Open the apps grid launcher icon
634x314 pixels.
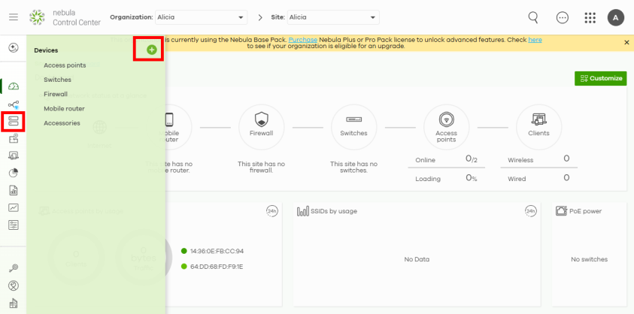(590, 17)
